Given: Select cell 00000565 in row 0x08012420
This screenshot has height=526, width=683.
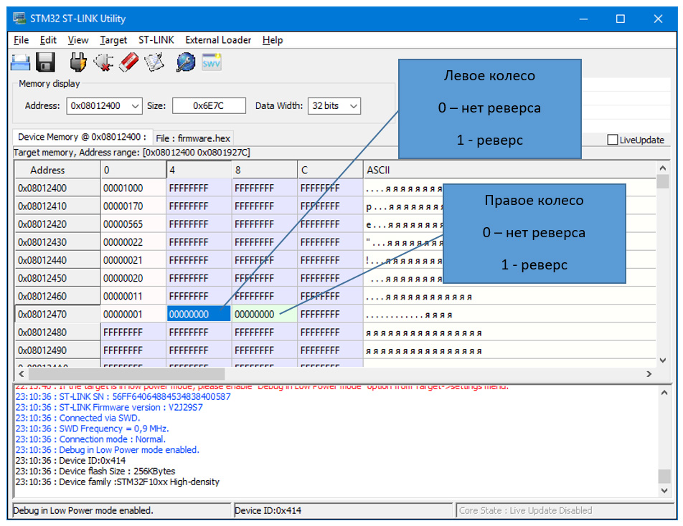Looking at the screenshot, I should [x=133, y=224].
